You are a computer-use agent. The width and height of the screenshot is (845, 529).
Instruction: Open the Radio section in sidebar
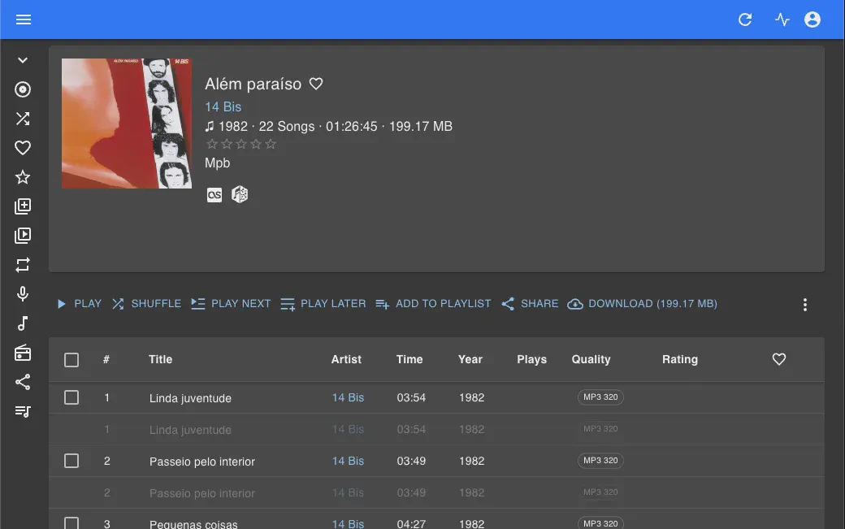(x=23, y=353)
